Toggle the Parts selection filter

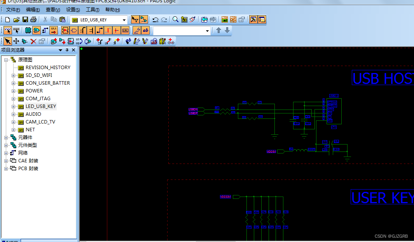tap(28, 30)
